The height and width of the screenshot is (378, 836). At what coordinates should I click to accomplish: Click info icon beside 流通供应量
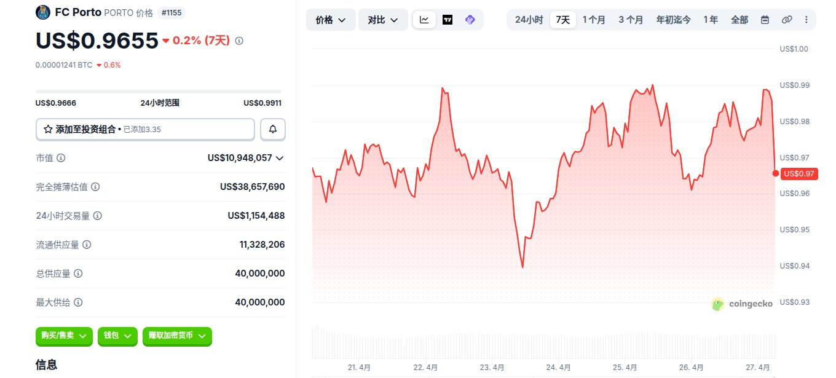(87, 245)
